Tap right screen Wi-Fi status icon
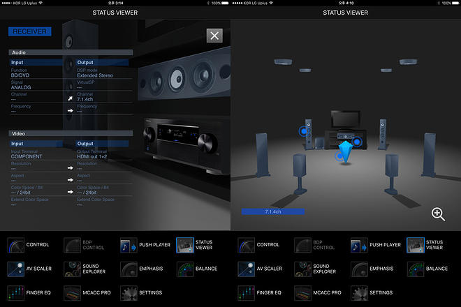Image resolution: width=461 pixels, height=307 pixels. pos(271,3)
